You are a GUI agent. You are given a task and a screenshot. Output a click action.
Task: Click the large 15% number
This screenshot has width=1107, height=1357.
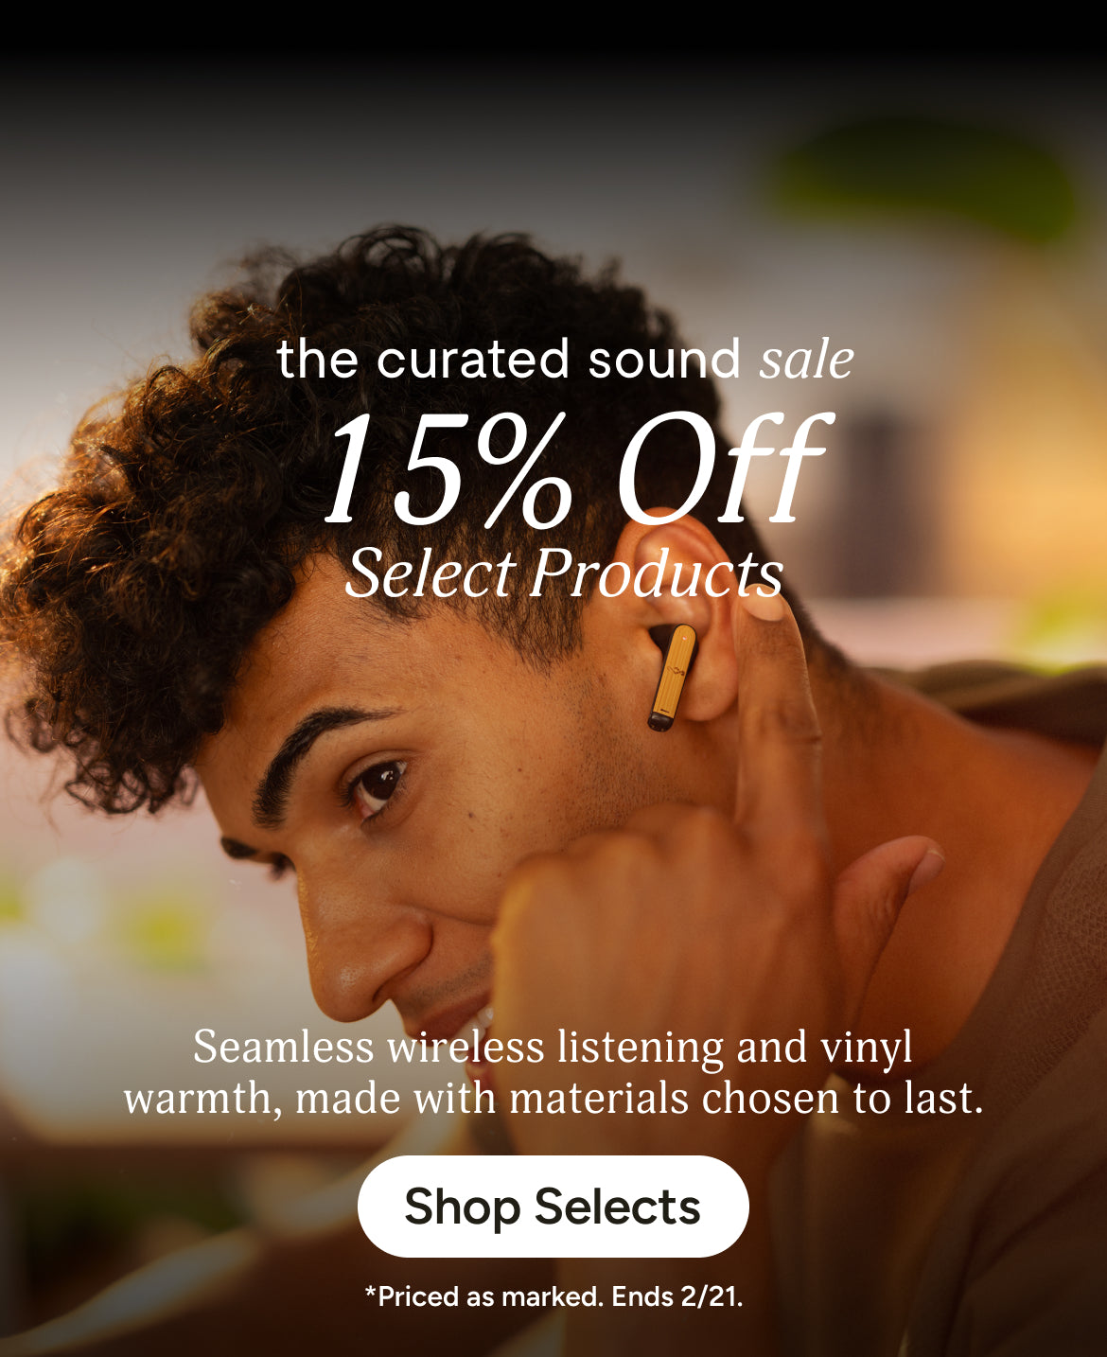[x=448, y=470]
